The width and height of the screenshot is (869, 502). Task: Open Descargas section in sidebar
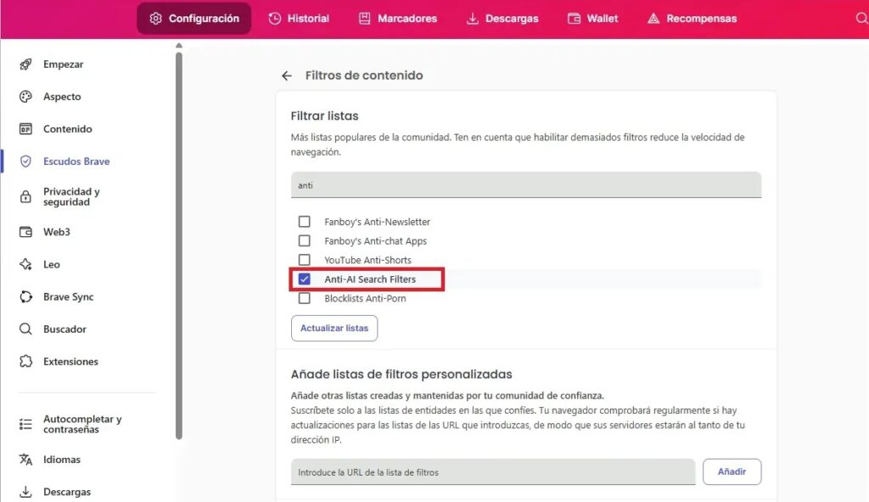67,492
